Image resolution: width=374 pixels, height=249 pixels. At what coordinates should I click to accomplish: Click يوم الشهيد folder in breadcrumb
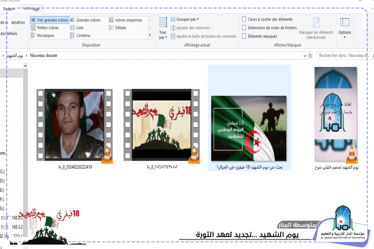15,55
